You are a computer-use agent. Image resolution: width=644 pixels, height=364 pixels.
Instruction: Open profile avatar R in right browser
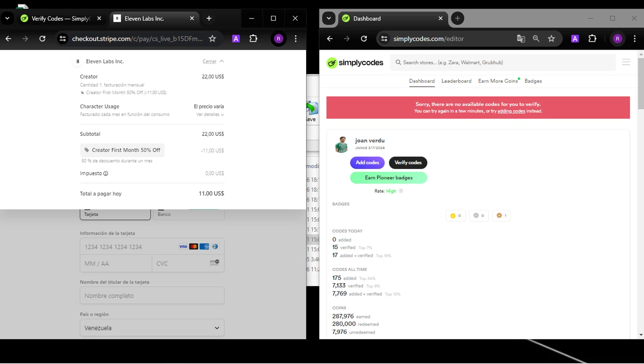coord(618,39)
